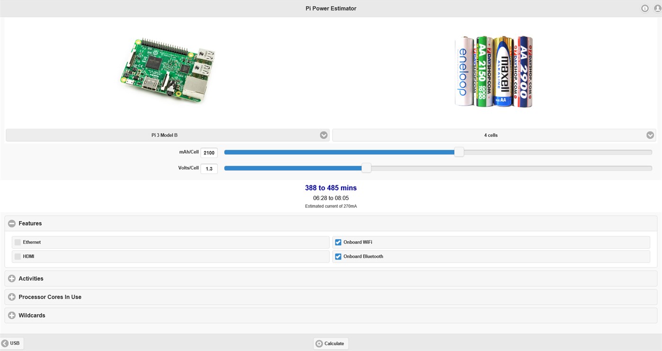662x351 pixels.
Task: Click the plus icon beside Wildcards
Action: [x=12, y=315]
